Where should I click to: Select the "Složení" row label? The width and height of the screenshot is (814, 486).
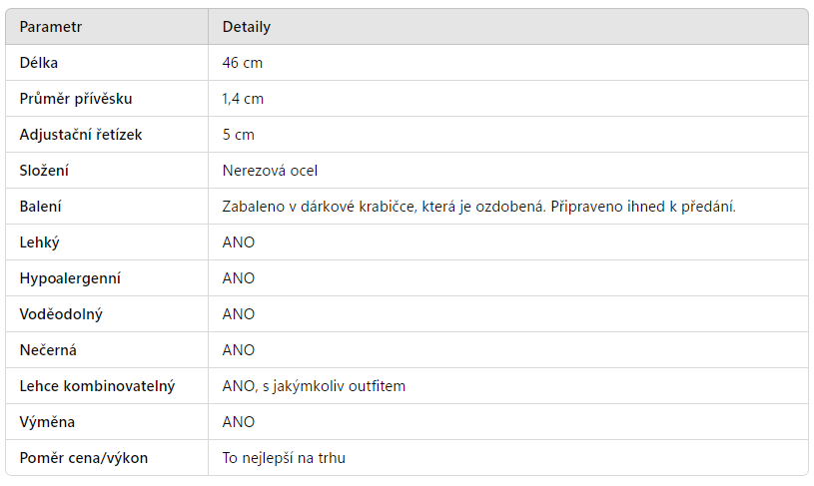tap(45, 171)
